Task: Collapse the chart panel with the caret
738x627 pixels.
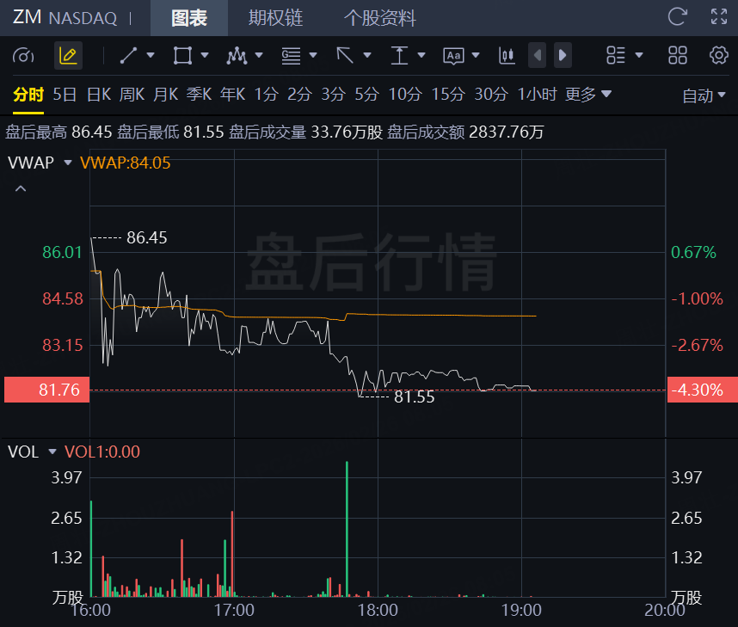Action: point(21,188)
